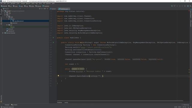Click the UTF-8 encoding indicator
192x108 pixels.
coord(184,107)
